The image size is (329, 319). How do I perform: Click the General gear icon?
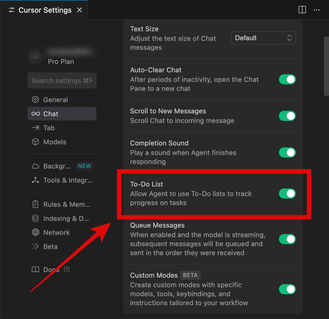pyautogui.click(x=35, y=100)
